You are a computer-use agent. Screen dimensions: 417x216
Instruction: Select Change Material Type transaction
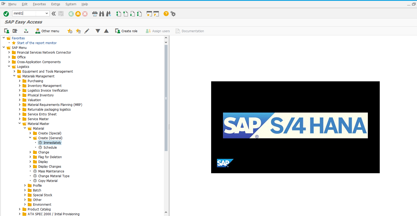54,176
